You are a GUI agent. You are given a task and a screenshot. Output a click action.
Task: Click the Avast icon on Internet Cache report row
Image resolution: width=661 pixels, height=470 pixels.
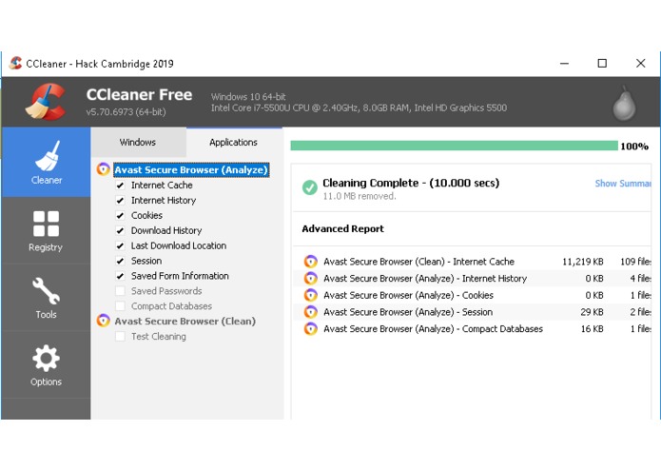pyautogui.click(x=311, y=262)
